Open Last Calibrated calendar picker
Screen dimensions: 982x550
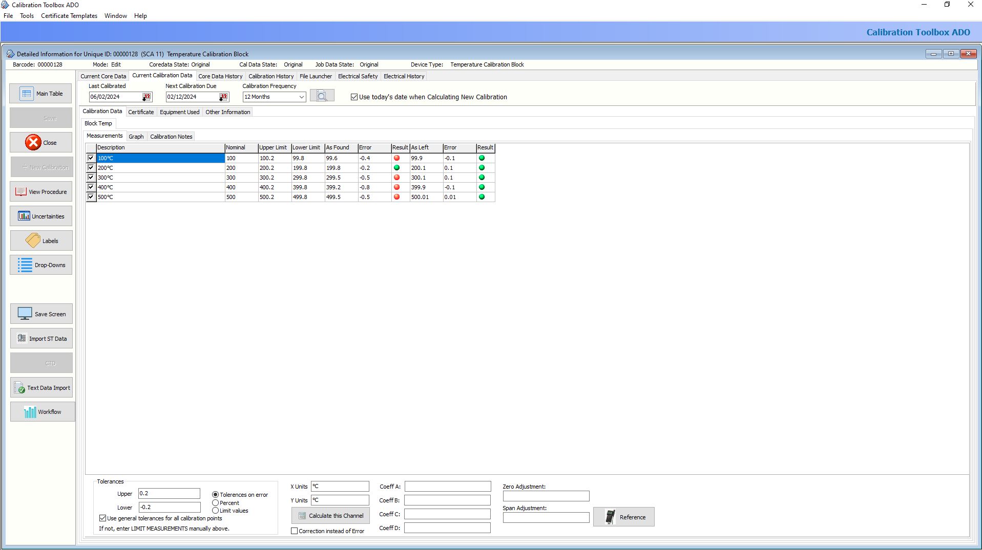point(147,97)
